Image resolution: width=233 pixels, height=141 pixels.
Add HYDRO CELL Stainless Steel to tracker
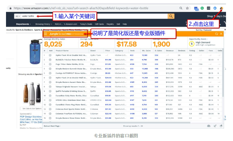[50, 100]
